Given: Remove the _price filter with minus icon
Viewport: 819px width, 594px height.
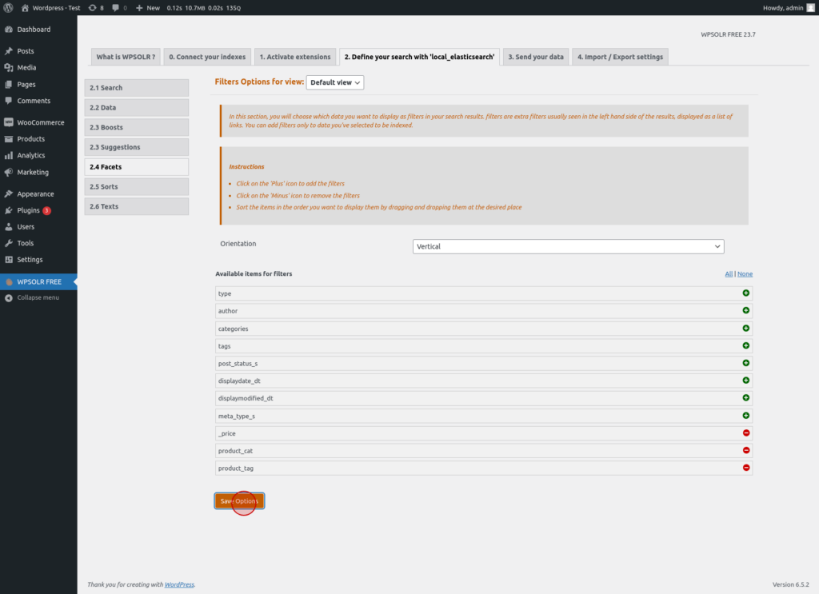Looking at the screenshot, I should pos(746,433).
